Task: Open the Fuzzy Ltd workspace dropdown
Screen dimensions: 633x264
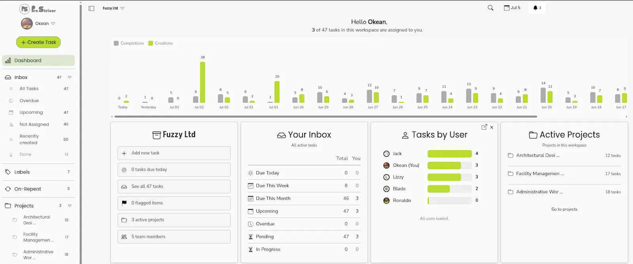Action: click(114, 8)
